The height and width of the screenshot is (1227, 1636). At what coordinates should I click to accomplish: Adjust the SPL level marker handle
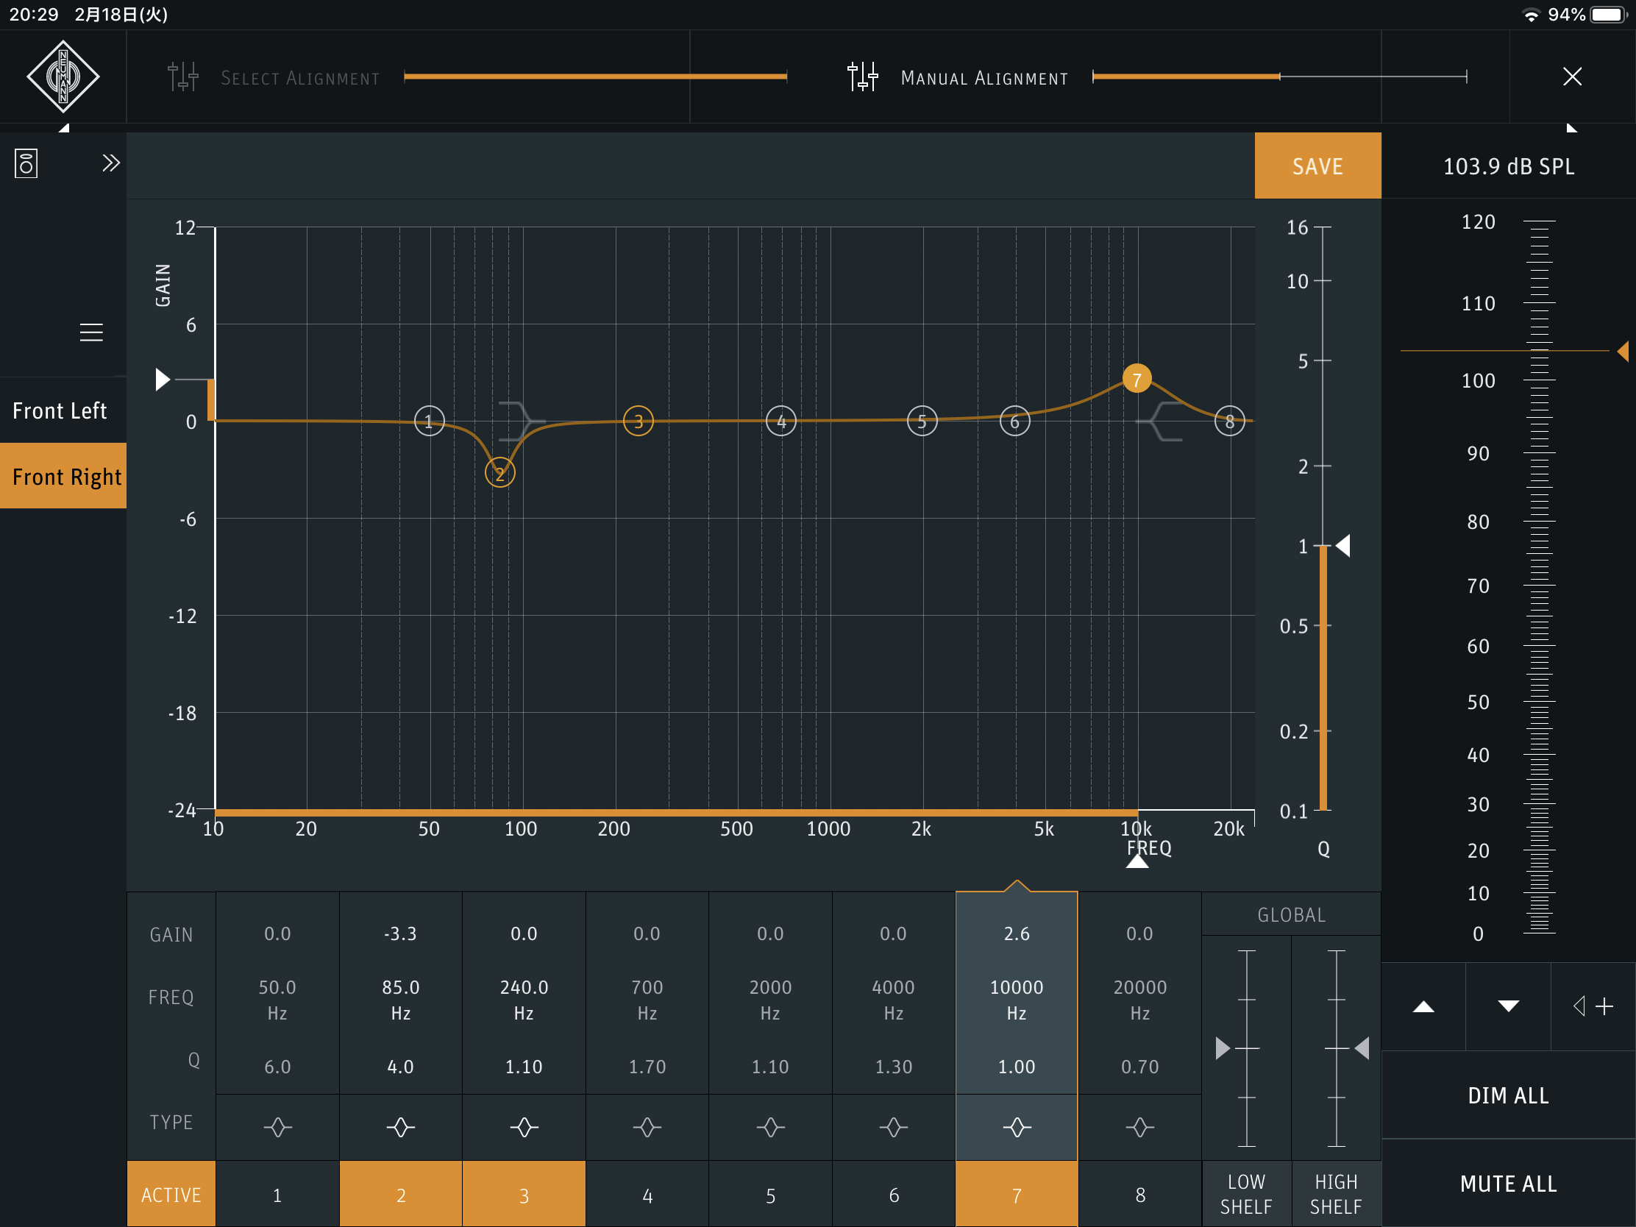(1623, 351)
